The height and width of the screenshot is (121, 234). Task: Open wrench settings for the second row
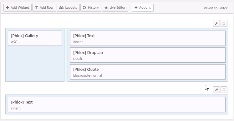pyautogui.click(x=216, y=90)
